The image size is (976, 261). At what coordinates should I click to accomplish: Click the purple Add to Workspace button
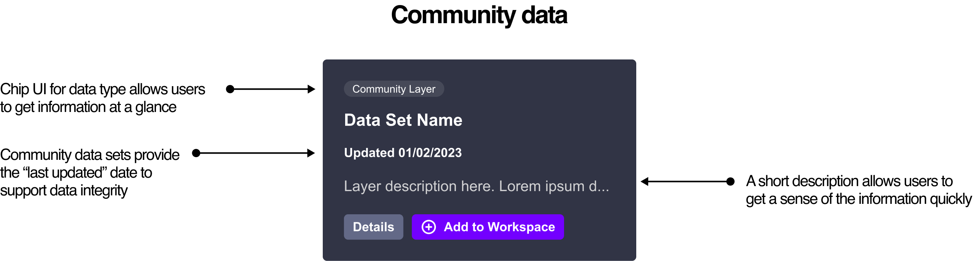(x=488, y=227)
